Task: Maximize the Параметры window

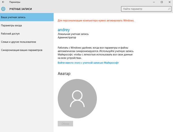Action: [x=162, y=2]
